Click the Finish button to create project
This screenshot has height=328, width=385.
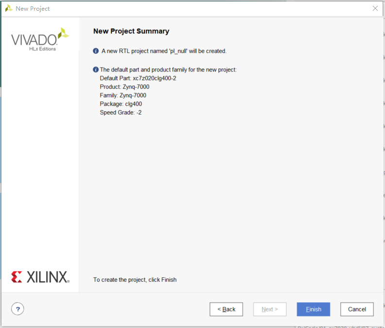314,309
